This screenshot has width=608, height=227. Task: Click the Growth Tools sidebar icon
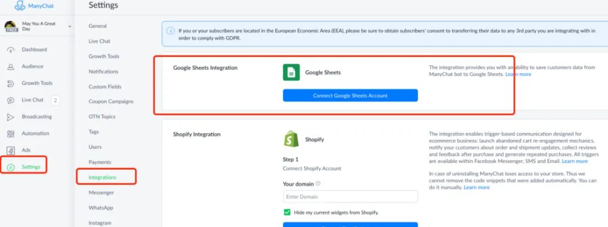tap(11, 83)
